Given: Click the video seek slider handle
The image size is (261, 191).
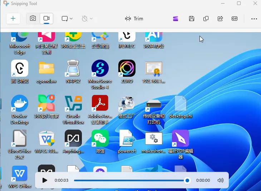Looking at the screenshot, I should tap(187, 180).
